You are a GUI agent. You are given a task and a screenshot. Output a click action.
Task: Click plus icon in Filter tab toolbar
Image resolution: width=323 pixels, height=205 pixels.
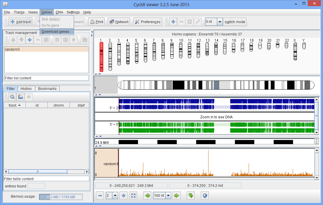29,97
